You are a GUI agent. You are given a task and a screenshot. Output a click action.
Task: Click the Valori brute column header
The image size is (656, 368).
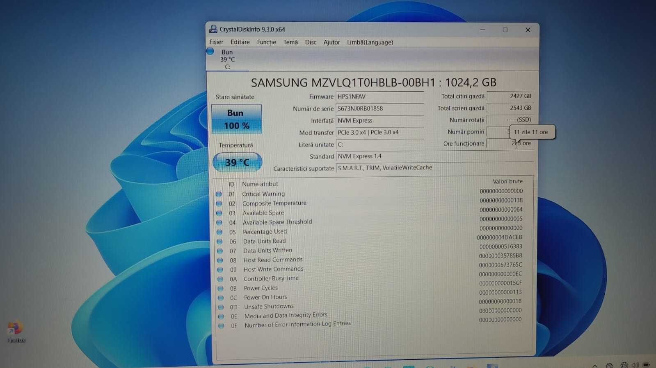coord(507,181)
